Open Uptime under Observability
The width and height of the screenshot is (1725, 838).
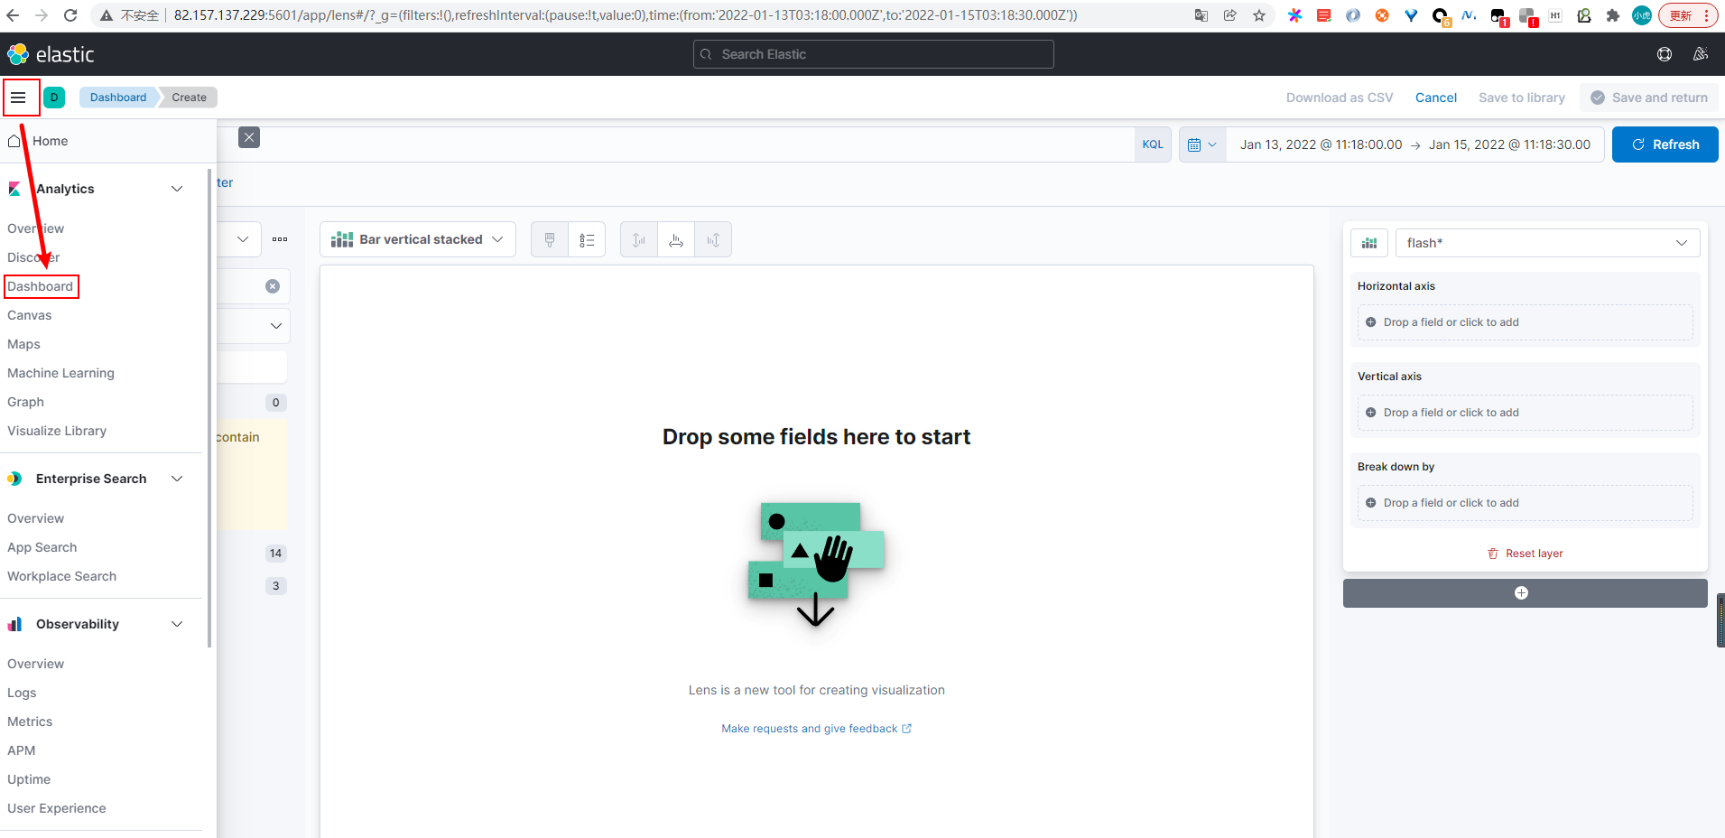pyautogui.click(x=29, y=779)
